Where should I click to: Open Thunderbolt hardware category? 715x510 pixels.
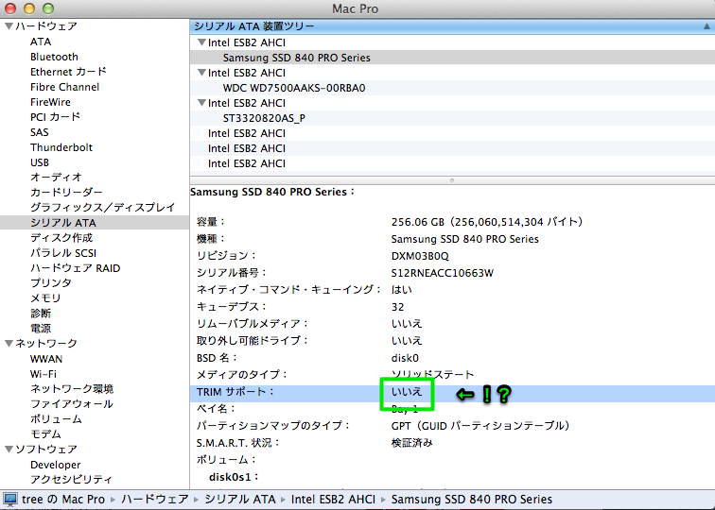click(61, 147)
